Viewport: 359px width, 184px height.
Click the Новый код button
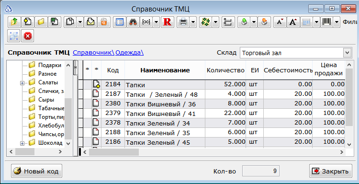point(37,171)
